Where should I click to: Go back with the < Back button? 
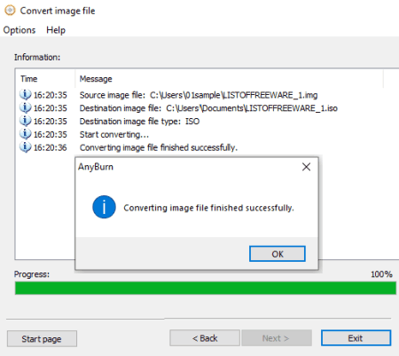[x=205, y=338]
